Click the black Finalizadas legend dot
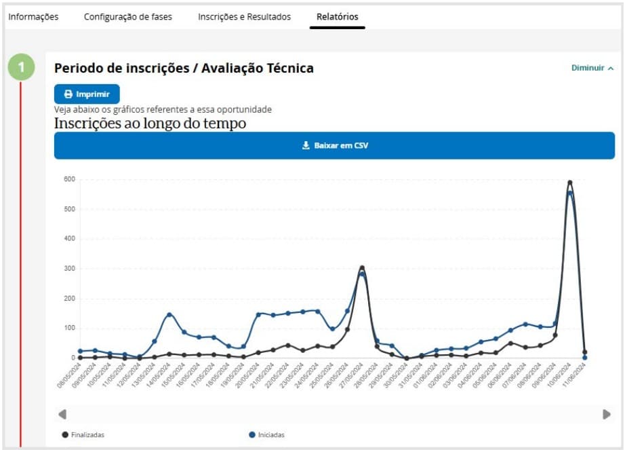The height and width of the screenshot is (450, 625). point(65,434)
